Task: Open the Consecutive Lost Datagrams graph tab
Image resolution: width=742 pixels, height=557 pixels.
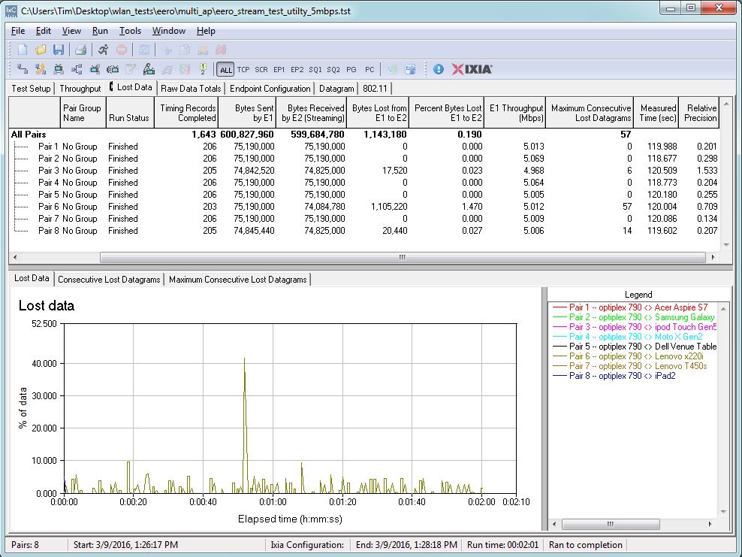Action: (x=109, y=280)
